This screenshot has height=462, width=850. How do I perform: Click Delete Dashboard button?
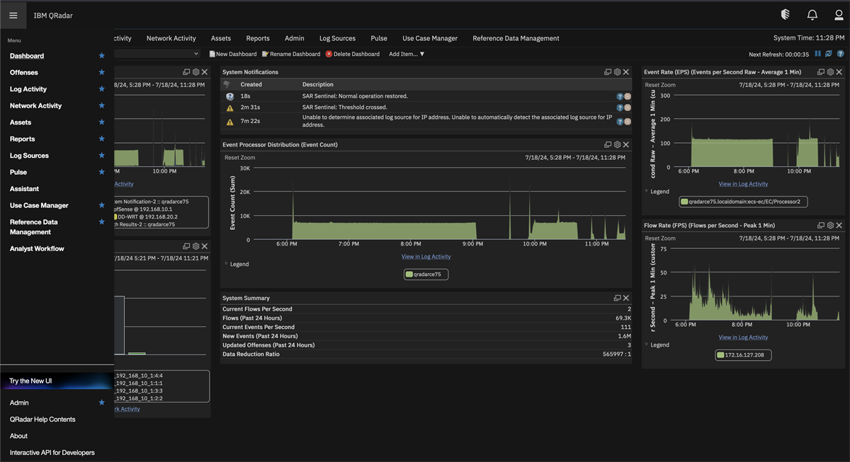coord(353,54)
